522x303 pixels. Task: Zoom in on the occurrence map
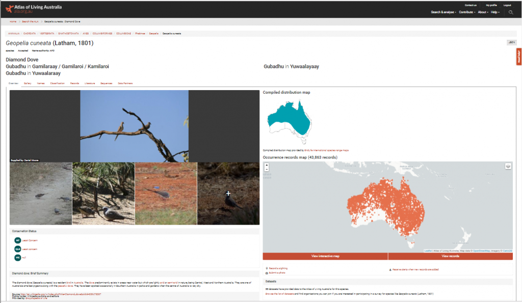(x=266, y=165)
